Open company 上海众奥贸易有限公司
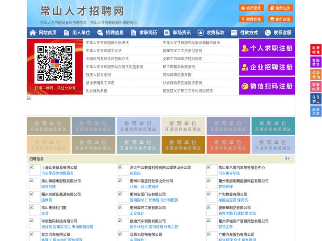 tap(59, 167)
